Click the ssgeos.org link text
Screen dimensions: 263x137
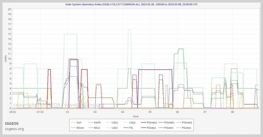[14, 129]
